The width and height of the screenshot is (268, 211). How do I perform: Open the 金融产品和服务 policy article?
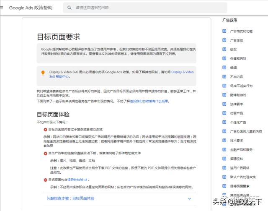coord(241,149)
